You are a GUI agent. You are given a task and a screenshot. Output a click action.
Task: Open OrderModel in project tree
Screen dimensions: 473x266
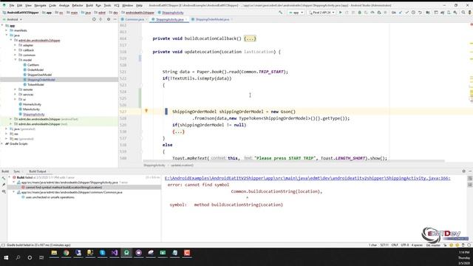coord(35,69)
